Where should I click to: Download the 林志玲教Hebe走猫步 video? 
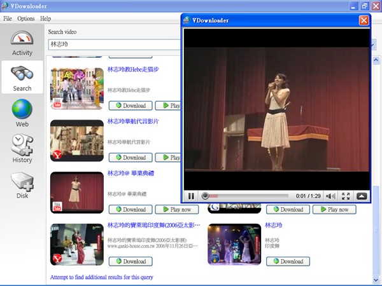click(131, 106)
